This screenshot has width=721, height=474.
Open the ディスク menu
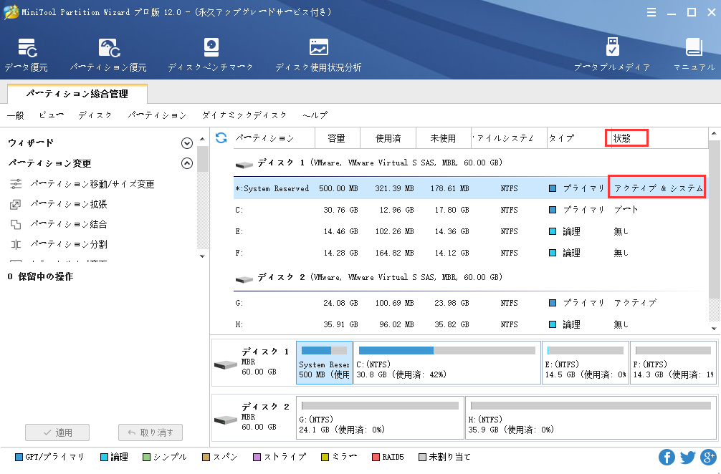tap(94, 115)
